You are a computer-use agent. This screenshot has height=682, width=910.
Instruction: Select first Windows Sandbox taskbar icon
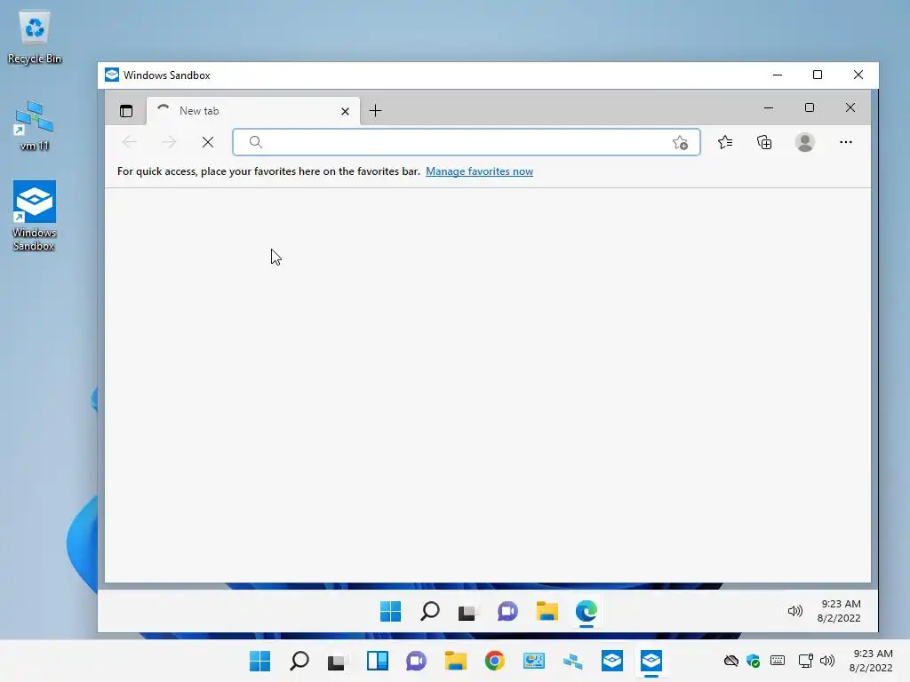click(x=612, y=661)
